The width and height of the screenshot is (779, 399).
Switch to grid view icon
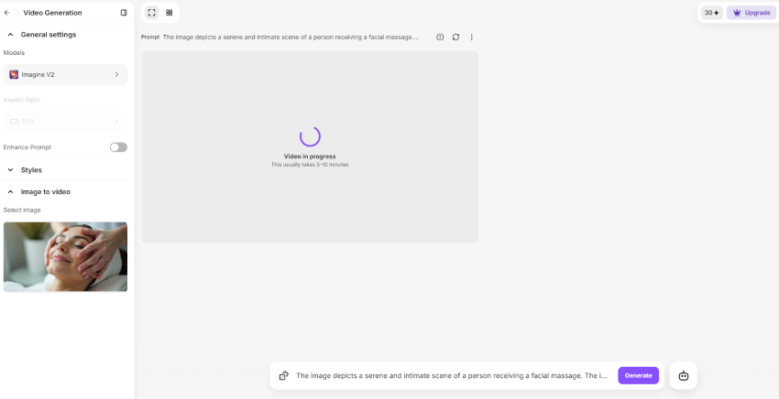pos(169,13)
